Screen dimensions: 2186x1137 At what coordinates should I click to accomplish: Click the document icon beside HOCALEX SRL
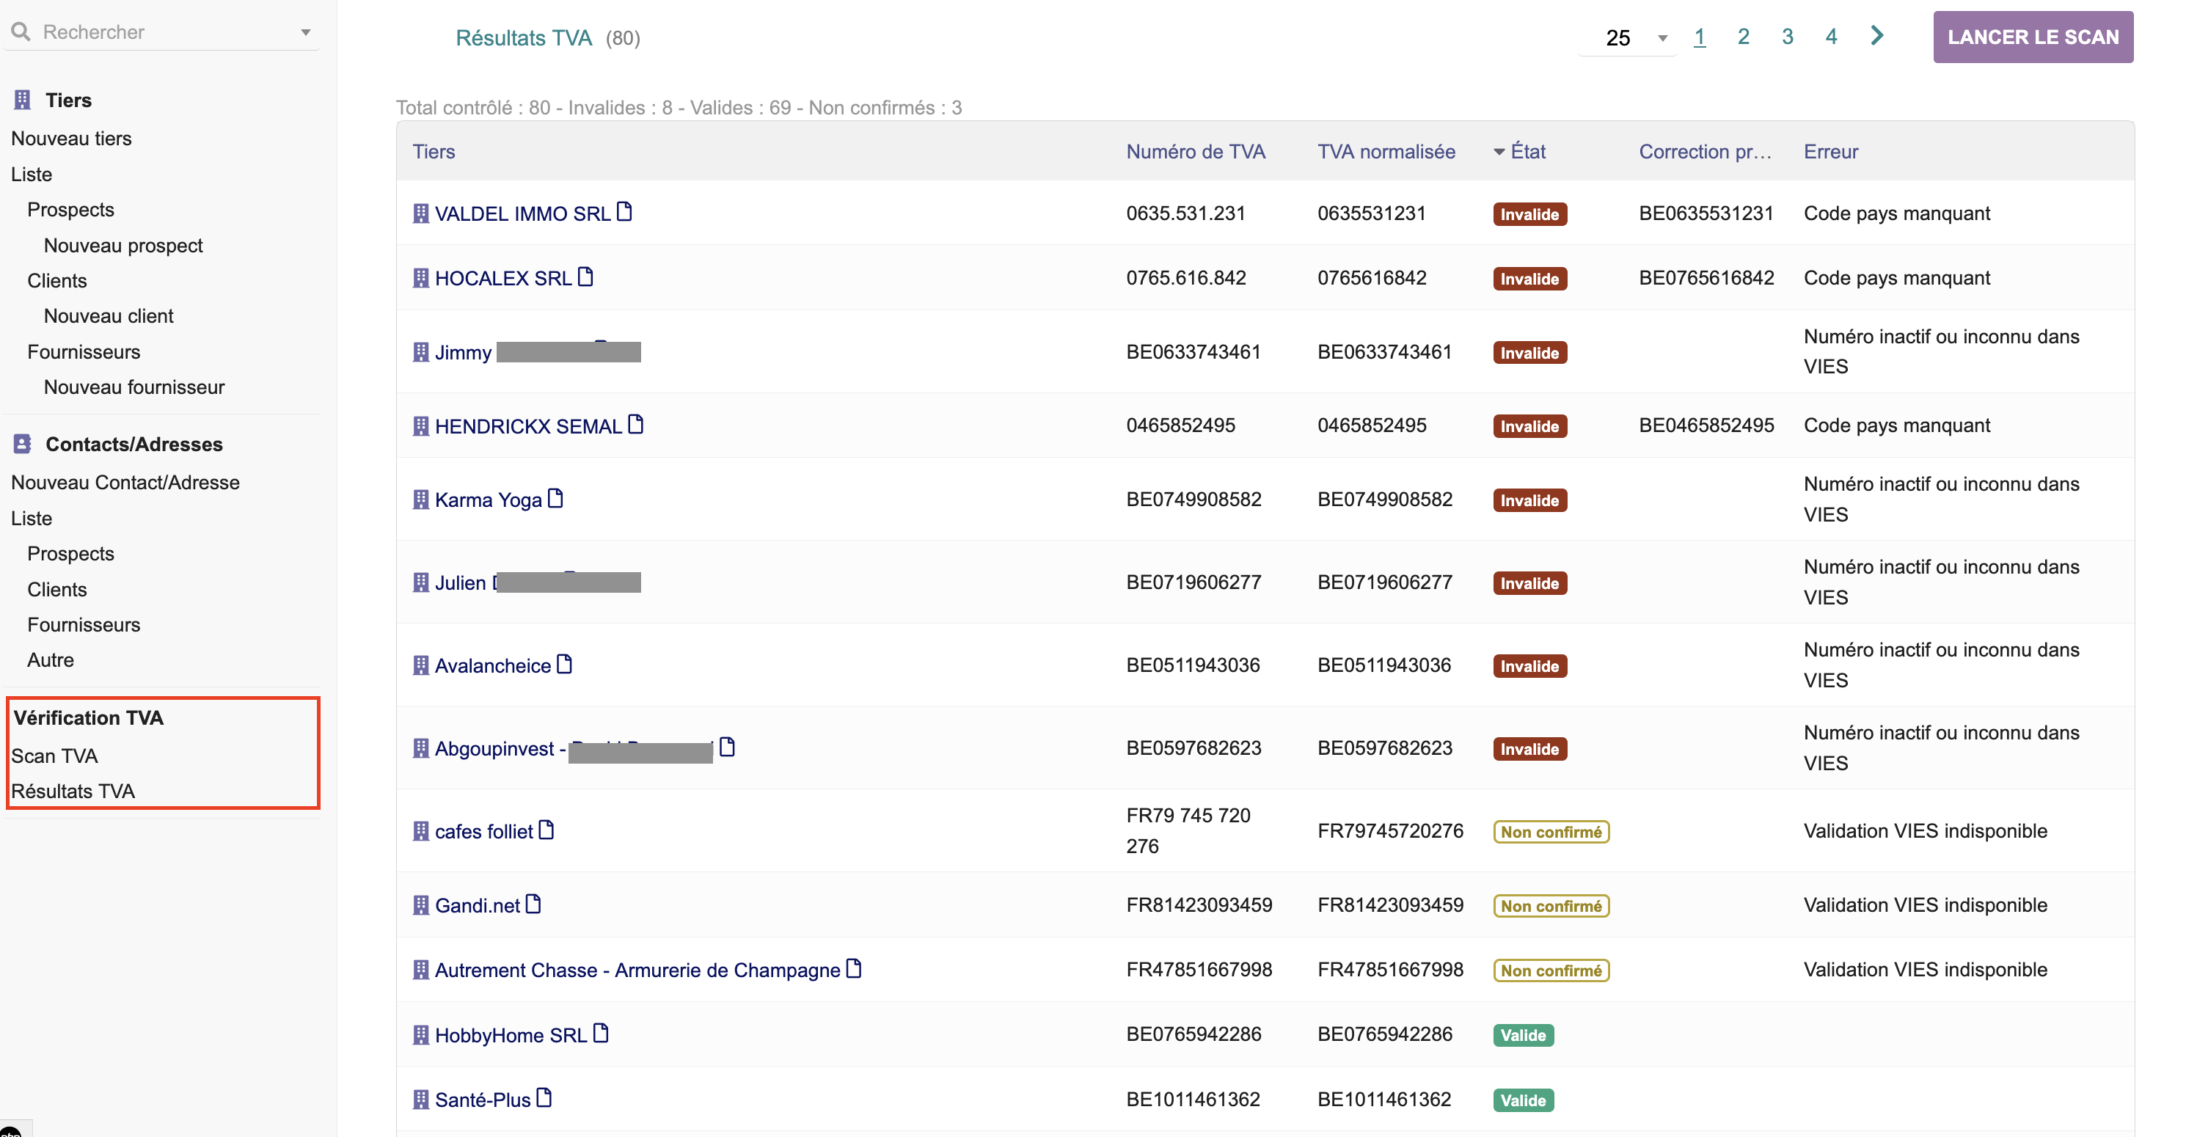point(585,277)
